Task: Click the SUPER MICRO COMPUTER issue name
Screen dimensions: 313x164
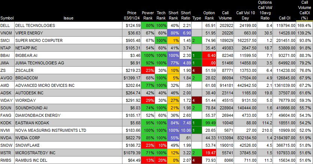Action: (x=39, y=40)
